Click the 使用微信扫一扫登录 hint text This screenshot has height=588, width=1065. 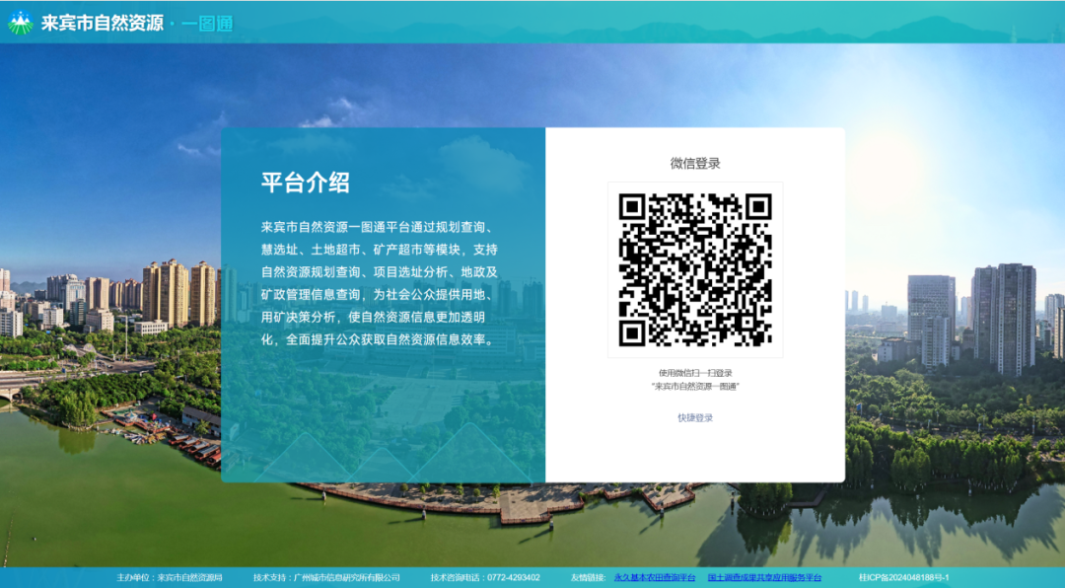tap(695, 373)
